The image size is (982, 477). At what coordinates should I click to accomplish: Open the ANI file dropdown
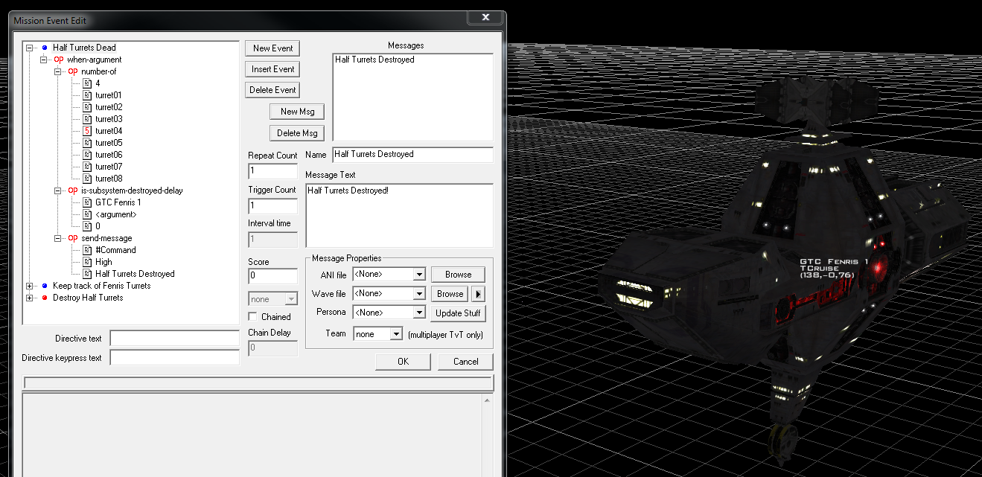(419, 275)
